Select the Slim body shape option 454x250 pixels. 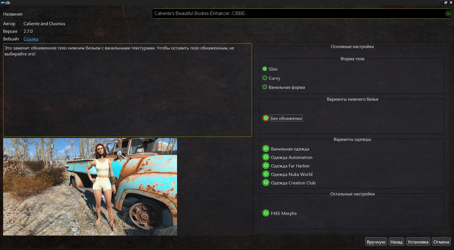click(270, 69)
